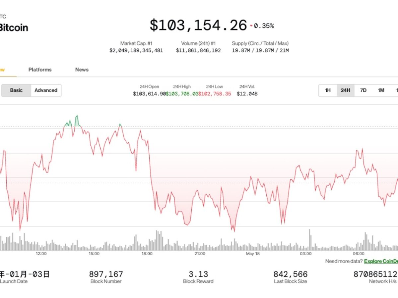Click the Volume (24h) #1 label
Image resolution: width=398 pixels, height=298 pixels.
tap(198, 43)
